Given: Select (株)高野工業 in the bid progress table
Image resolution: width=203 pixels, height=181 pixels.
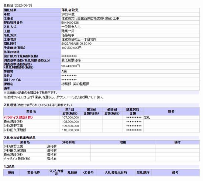Looking at the screenshot, I should pyautogui.click(x=13, y=126).
